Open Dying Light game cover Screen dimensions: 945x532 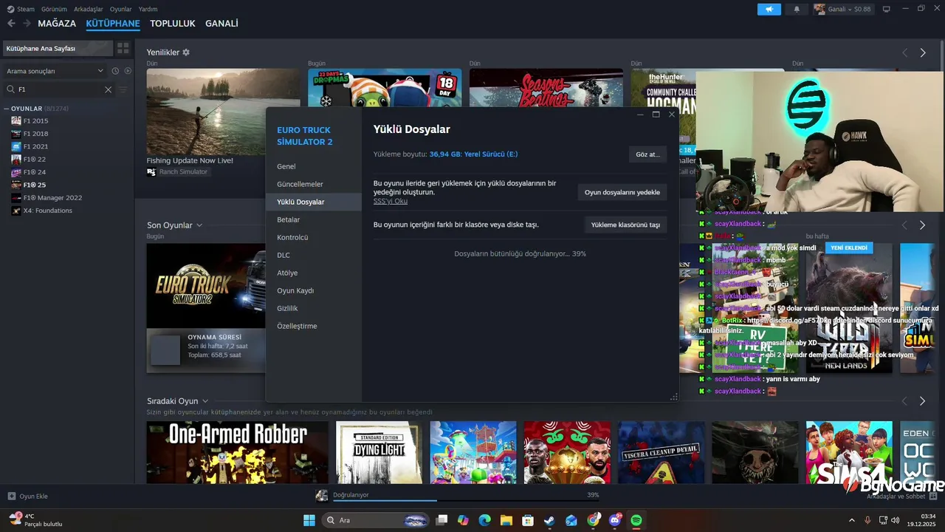[379, 452]
